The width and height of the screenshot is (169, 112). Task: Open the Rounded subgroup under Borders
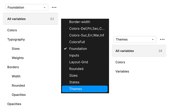[x=18, y=85]
